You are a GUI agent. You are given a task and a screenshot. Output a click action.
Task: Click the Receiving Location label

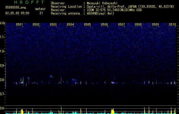[66, 7]
